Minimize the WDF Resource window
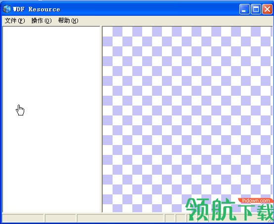Viewport: 274px width, 224px height. 244,9
